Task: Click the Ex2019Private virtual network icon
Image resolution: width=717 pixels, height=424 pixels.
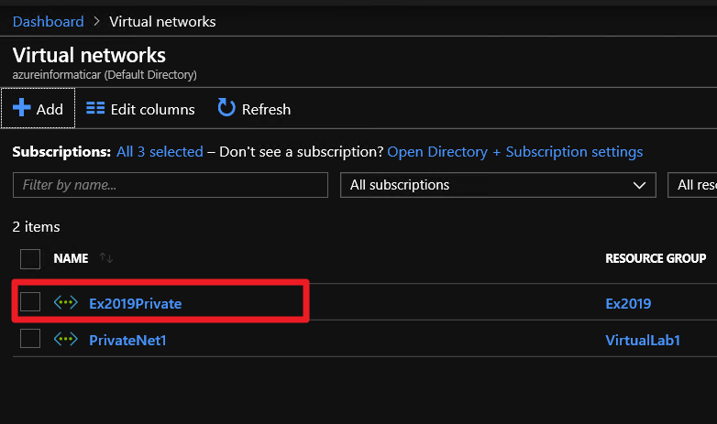Action: (x=66, y=302)
